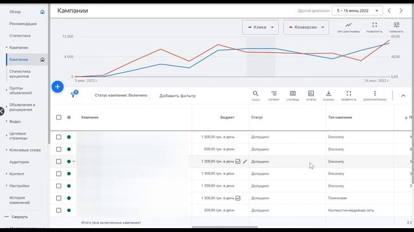The image size is (414, 232).
Task: Expand Группы объявлений in sidebar
Action: (x=6, y=90)
